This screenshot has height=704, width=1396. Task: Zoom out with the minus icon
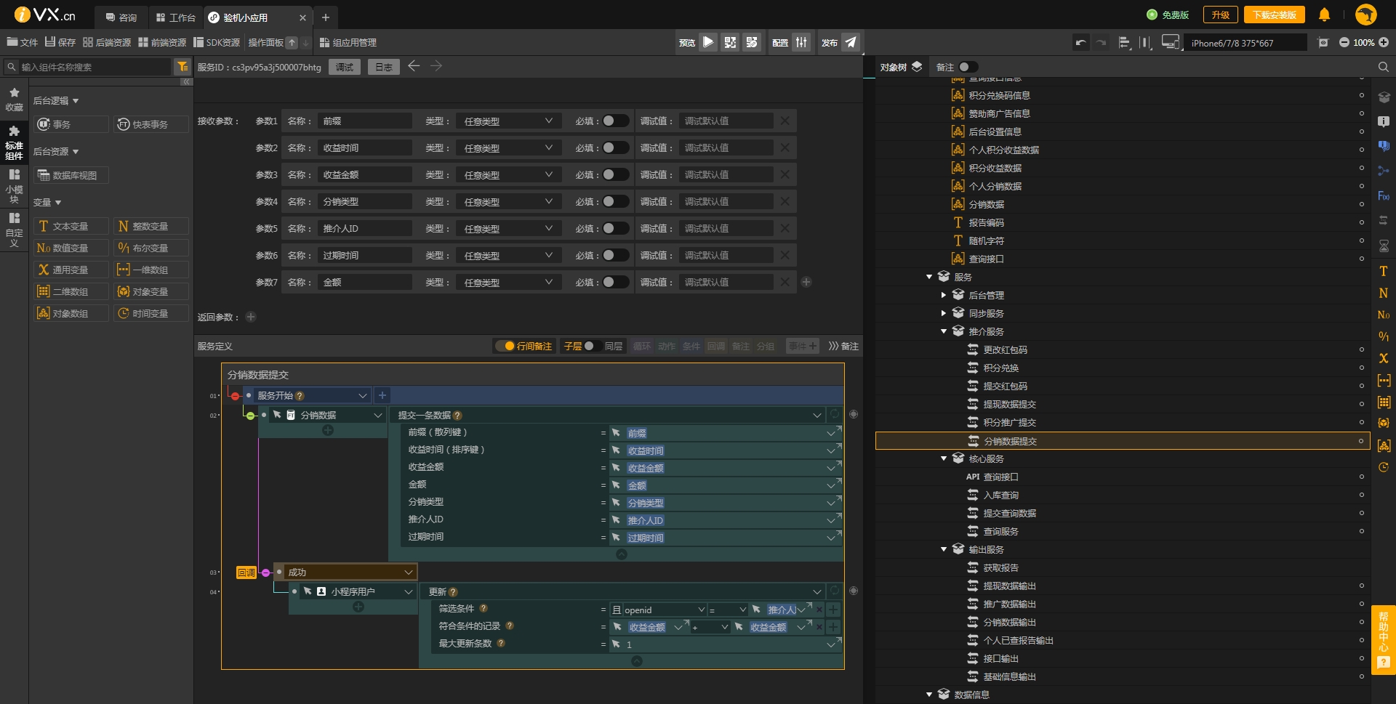[1344, 43]
